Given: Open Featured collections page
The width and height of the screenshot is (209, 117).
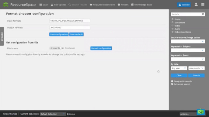Looking at the screenshot, I should point(102,5).
